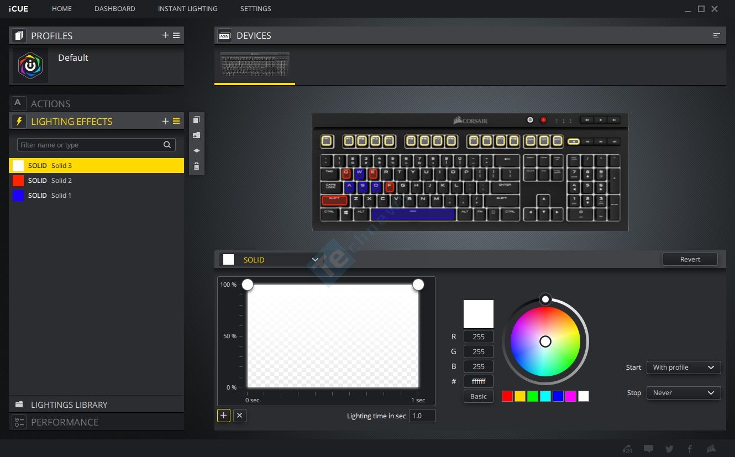Open the Twitter link icon
This screenshot has width=735, height=457.
(x=669, y=449)
